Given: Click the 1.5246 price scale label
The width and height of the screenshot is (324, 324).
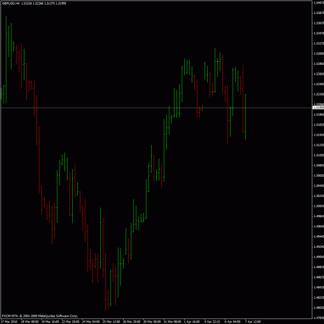Looking at the screenshot, I should point(319,84).
